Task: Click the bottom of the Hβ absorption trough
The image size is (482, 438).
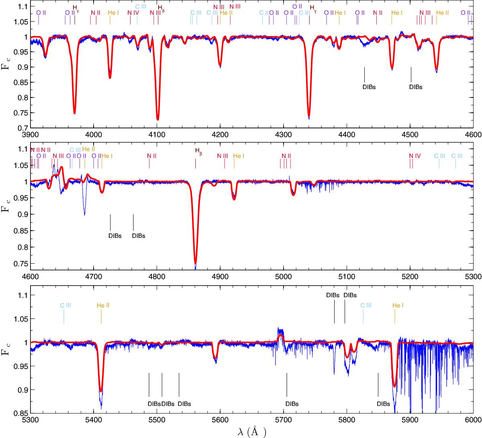Action: [195, 264]
